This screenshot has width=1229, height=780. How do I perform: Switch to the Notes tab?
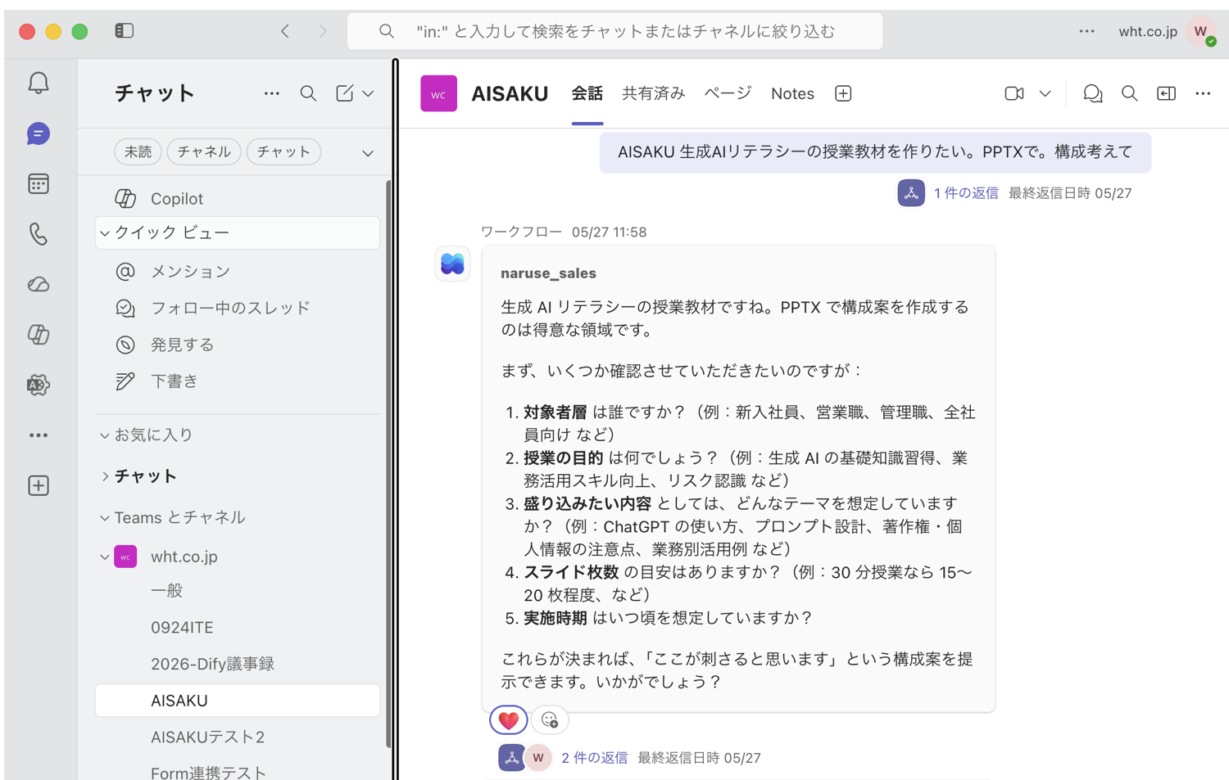[792, 93]
